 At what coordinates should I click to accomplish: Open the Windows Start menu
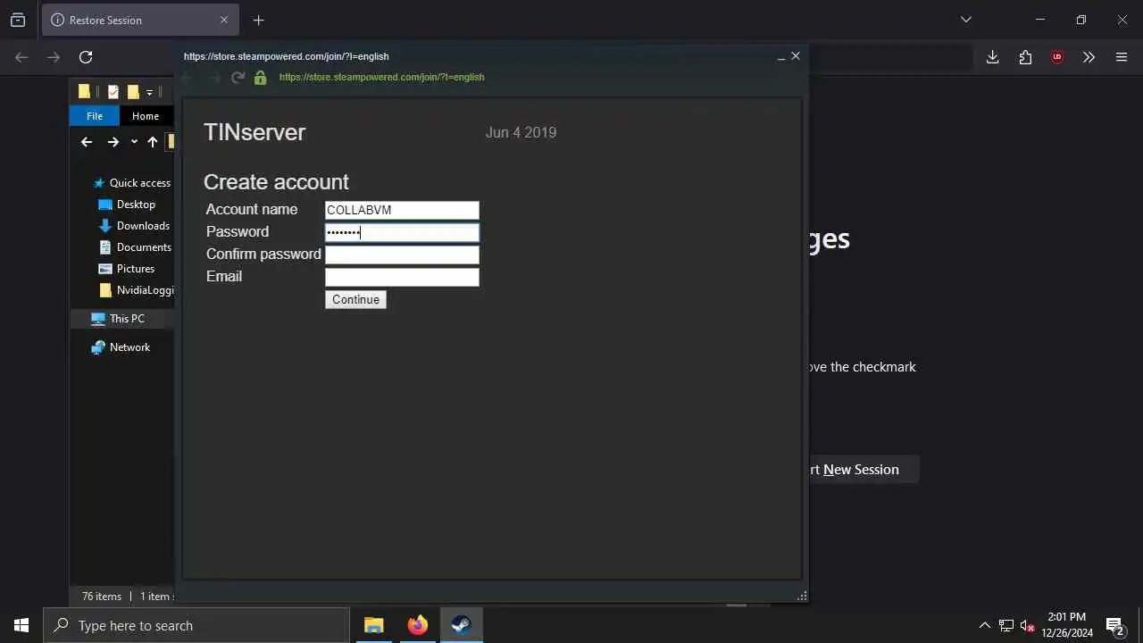pyautogui.click(x=21, y=625)
